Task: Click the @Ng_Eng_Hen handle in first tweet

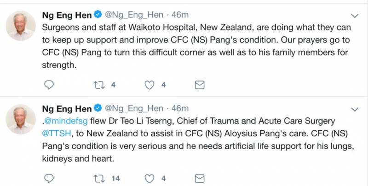Action: [134, 14]
